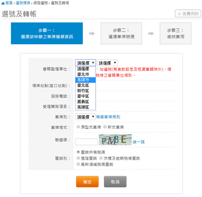
Task: Select 進階查詢 radio button
Action: coord(78,158)
